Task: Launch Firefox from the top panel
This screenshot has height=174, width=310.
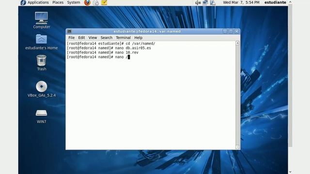Action: point(87,2)
